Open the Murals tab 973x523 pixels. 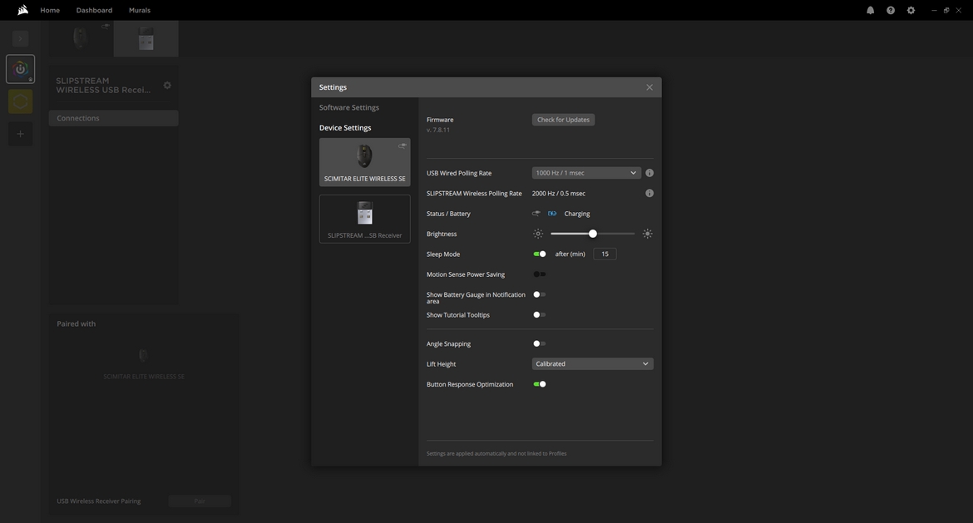point(140,11)
